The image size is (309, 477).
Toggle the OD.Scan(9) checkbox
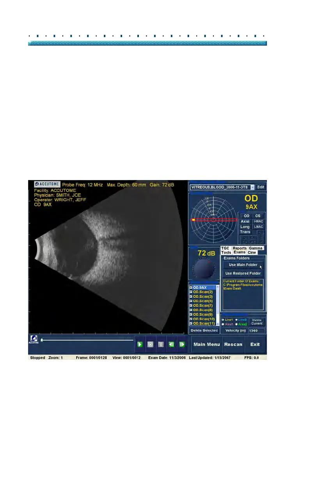191,314
